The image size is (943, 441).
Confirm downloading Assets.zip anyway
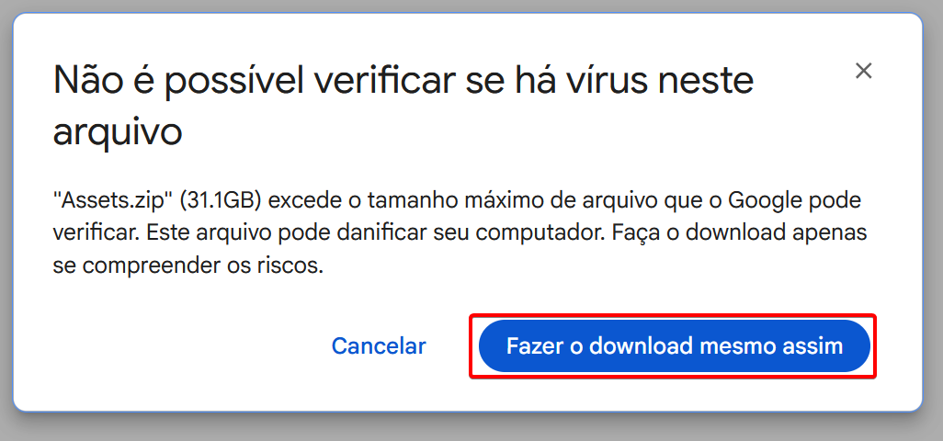[675, 346]
